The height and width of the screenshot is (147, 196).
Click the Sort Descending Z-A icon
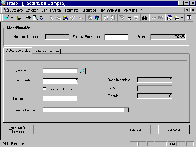coord(113,18)
